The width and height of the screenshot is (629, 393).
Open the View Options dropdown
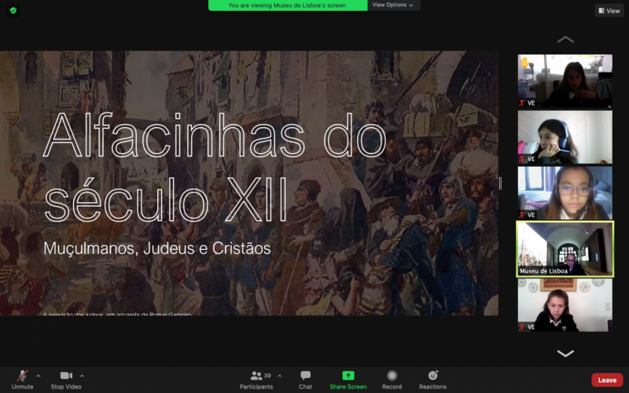(x=392, y=5)
